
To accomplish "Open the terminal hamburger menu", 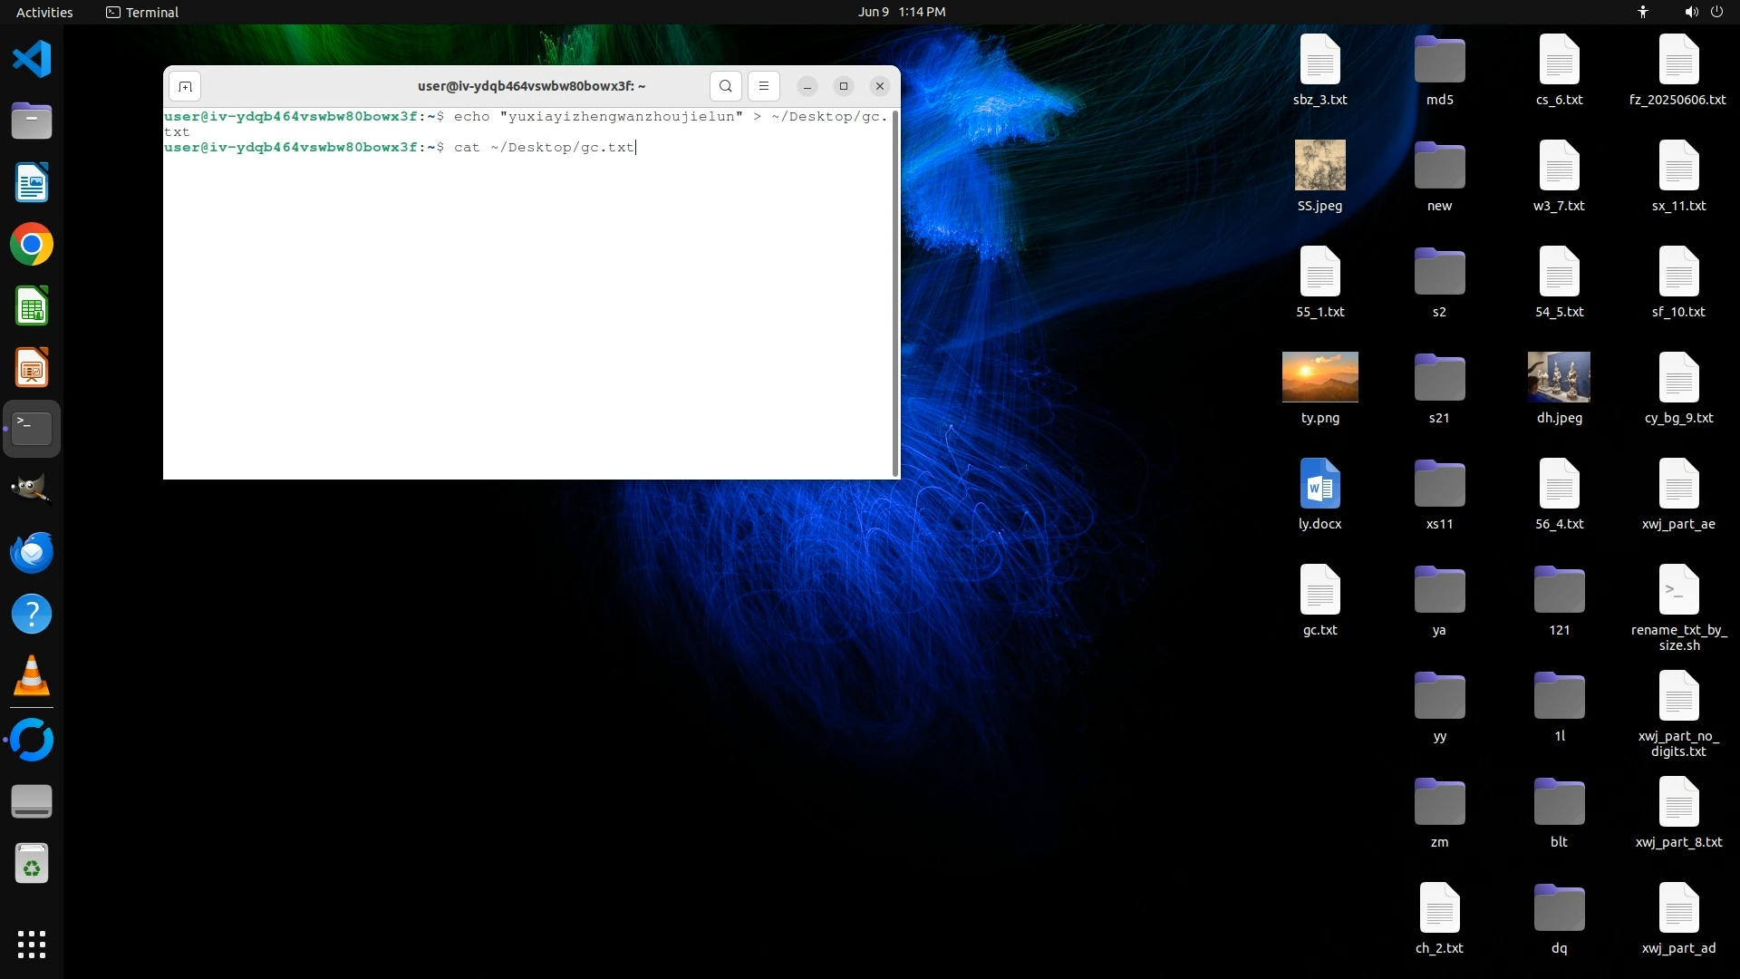I will 764,86.
